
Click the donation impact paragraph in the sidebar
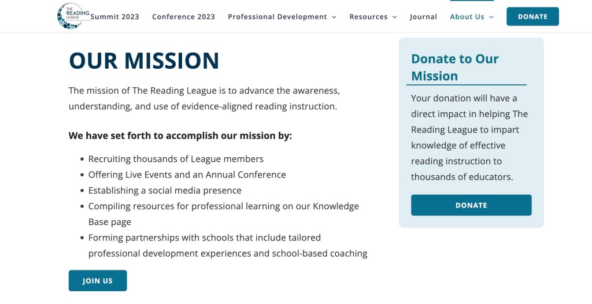tap(469, 138)
